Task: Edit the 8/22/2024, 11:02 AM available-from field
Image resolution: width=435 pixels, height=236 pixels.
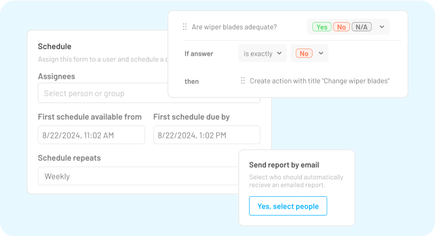Action: pos(91,135)
